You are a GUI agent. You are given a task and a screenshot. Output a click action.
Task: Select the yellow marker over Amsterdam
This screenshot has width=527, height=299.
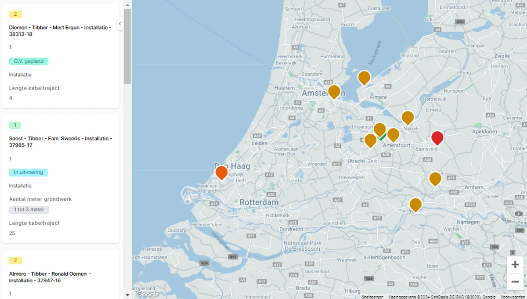click(334, 92)
